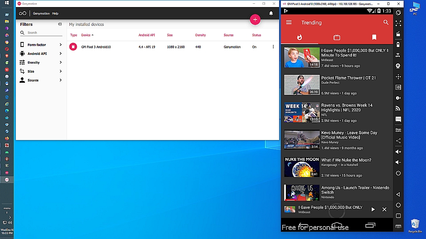The width and height of the screenshot is (426, 239).
Task: Expand the Form factor filter
Action: pos(41,44)
